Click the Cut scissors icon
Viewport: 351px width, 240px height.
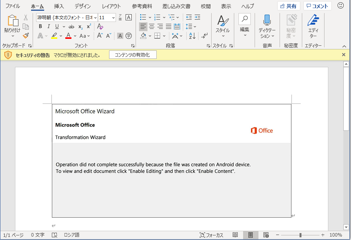[26, 17]
